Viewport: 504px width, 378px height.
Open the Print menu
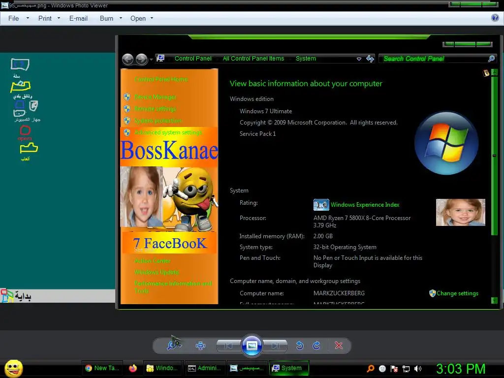coord(45,18)
